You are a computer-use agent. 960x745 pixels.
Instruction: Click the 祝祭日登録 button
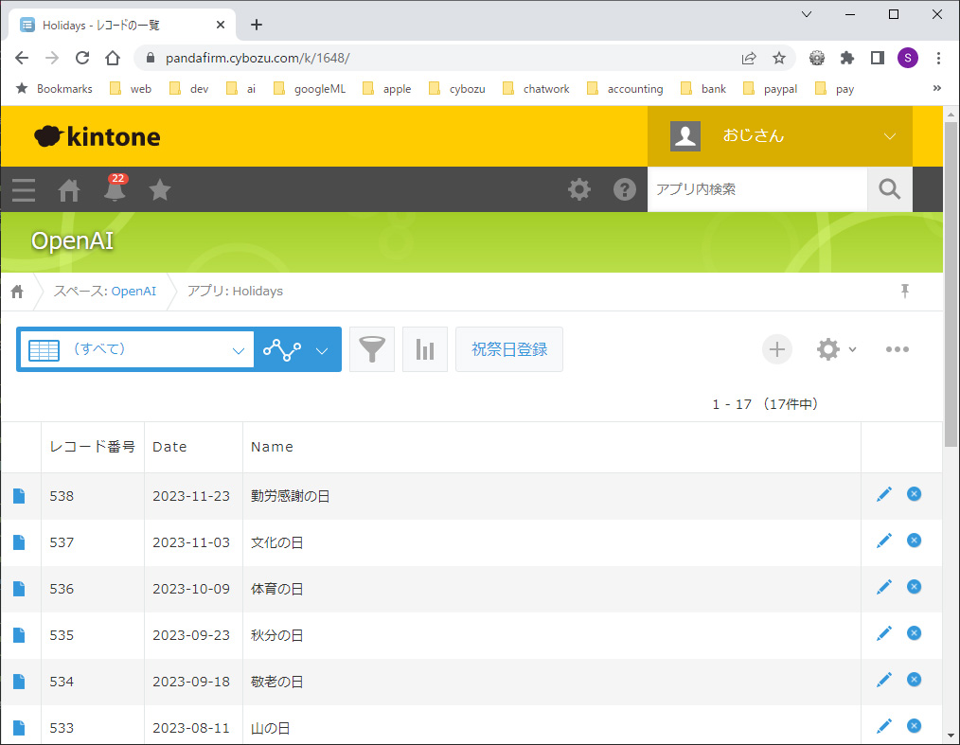coord(509,349)
